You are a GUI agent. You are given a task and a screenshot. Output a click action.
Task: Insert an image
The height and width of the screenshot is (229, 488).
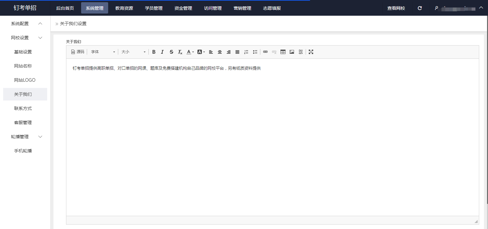pyautogui.click(x=292, y=52)
